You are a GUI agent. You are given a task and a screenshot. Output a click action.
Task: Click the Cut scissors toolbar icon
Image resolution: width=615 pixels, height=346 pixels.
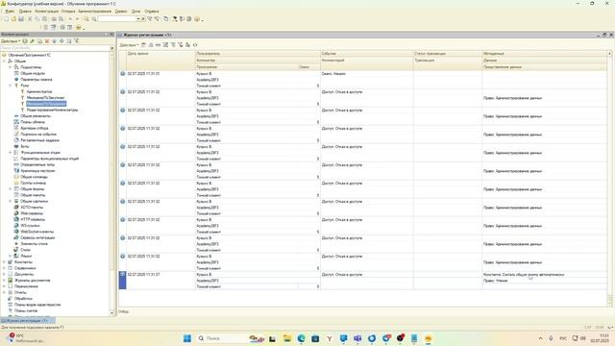[30, 19]
